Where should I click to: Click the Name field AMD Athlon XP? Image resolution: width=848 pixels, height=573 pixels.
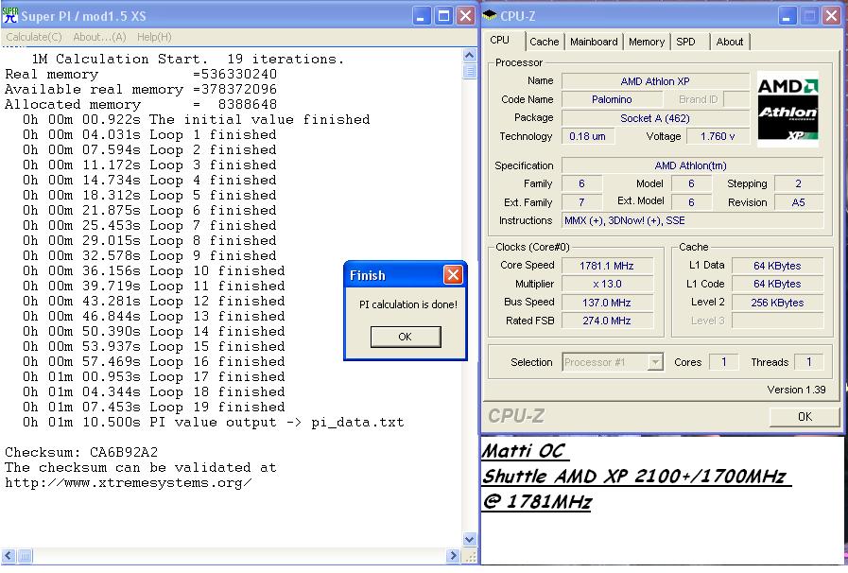655,81
